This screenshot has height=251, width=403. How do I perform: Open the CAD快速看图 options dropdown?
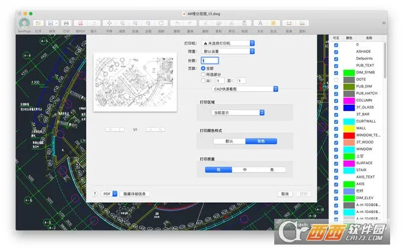245,89
